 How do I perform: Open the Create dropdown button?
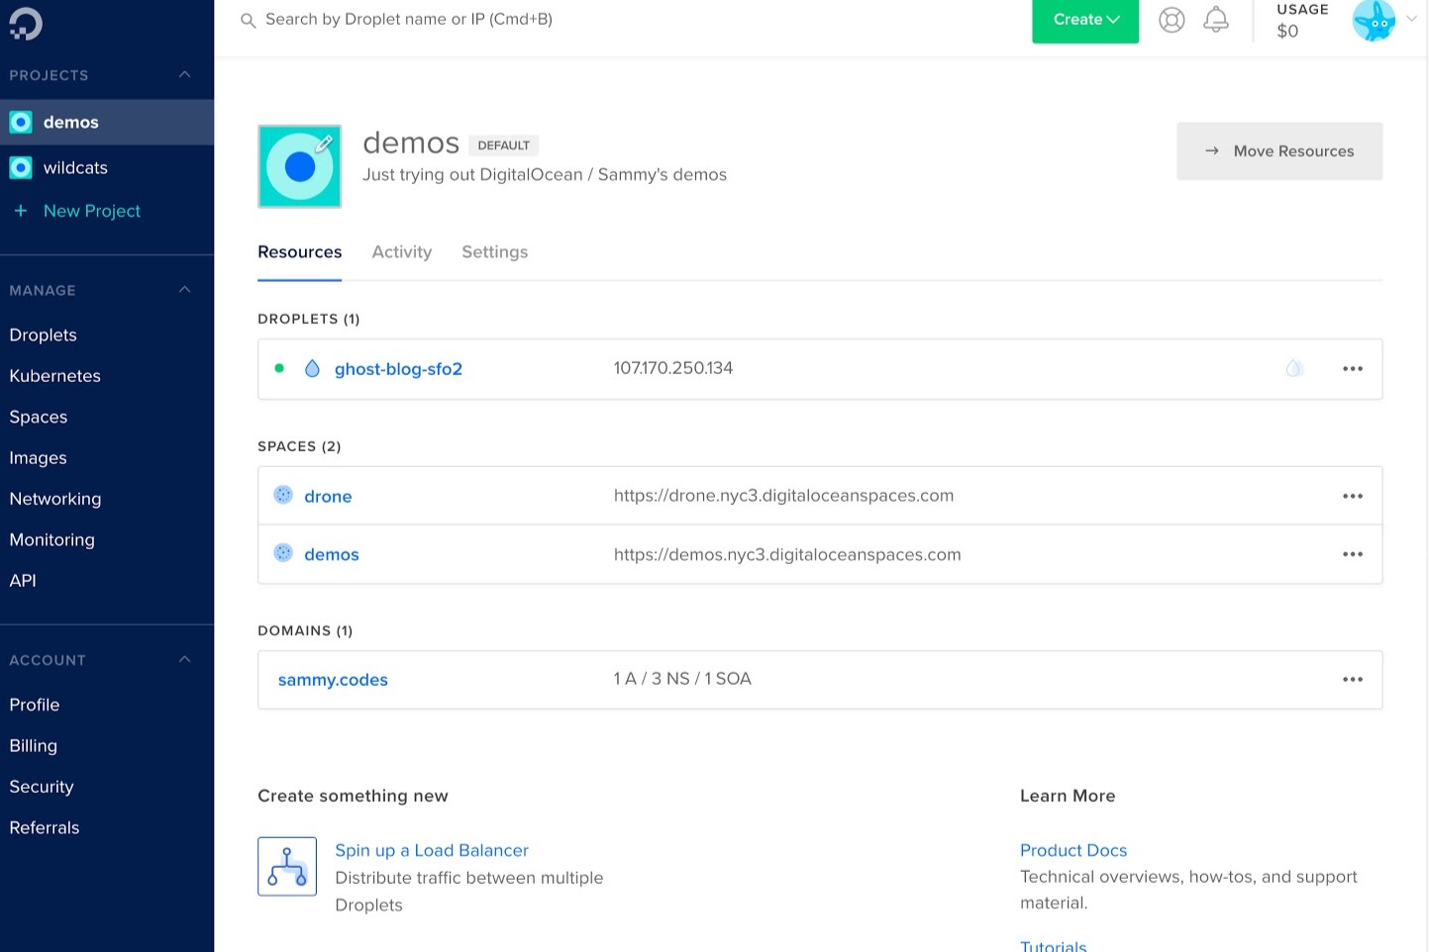coord(1085,20)
